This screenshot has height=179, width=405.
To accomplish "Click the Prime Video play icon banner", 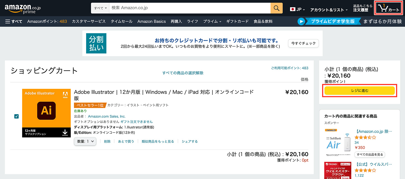I will click(x=301, y=21).
